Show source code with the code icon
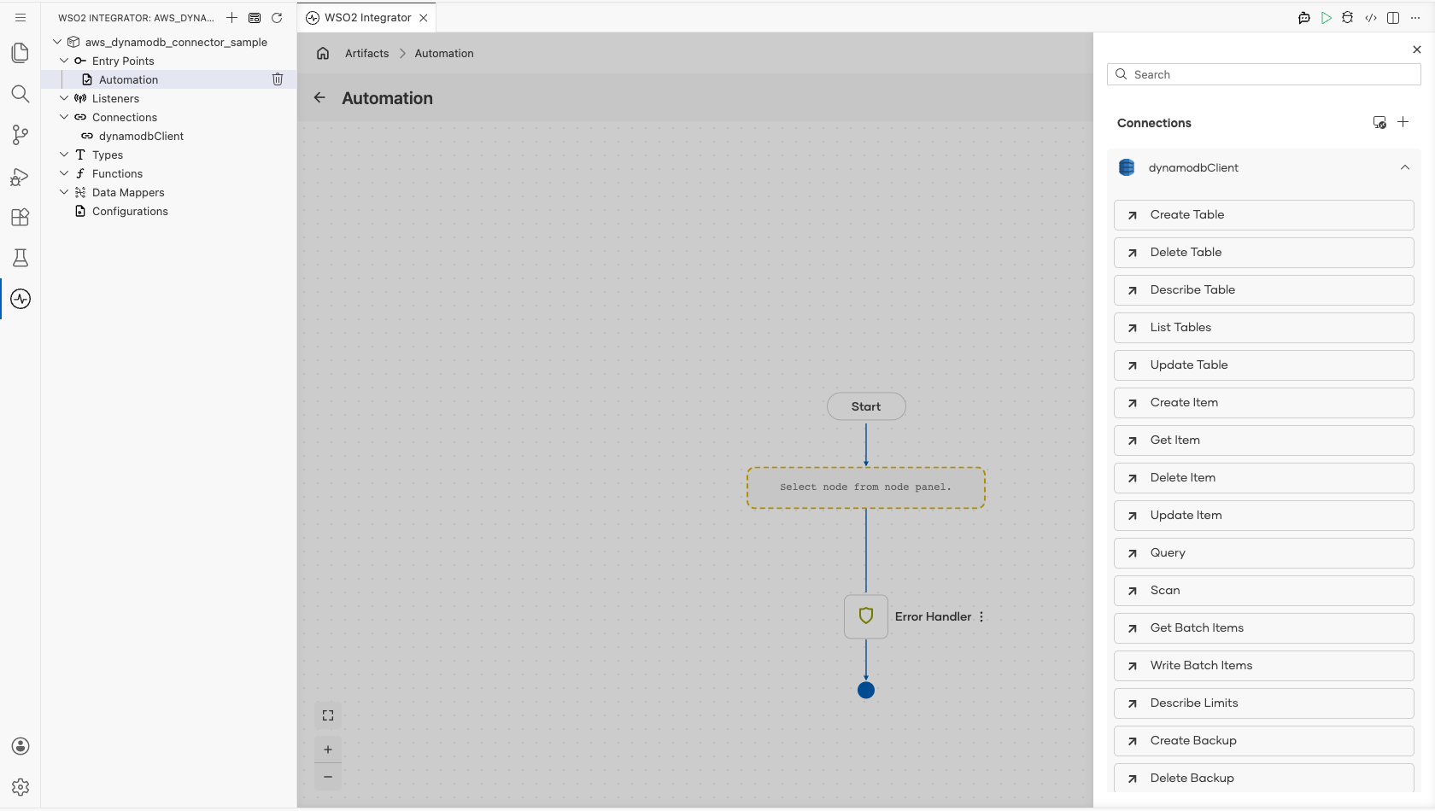Image resolution: width=1435 pixels, height=811 pixels. click(1371, 18)
